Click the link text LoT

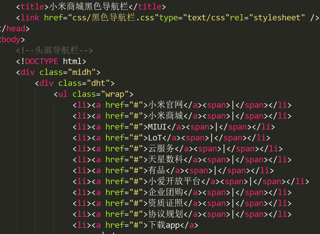coord(155,138)
